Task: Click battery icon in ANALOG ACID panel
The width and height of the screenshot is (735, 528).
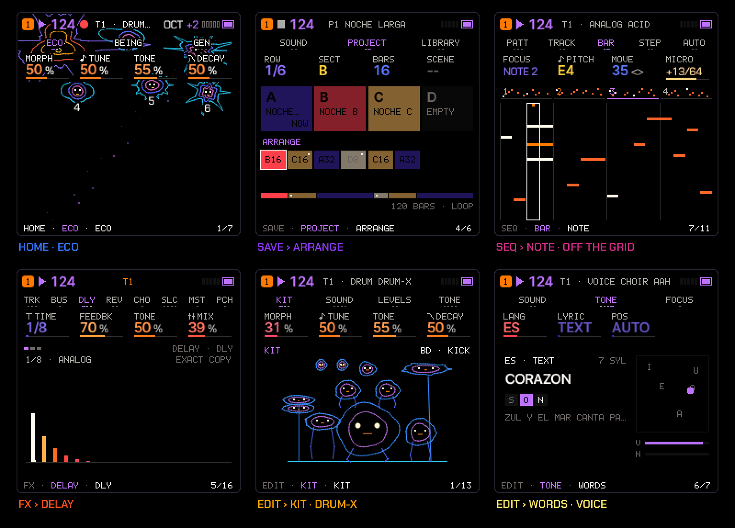Action: tap(706, 24)
